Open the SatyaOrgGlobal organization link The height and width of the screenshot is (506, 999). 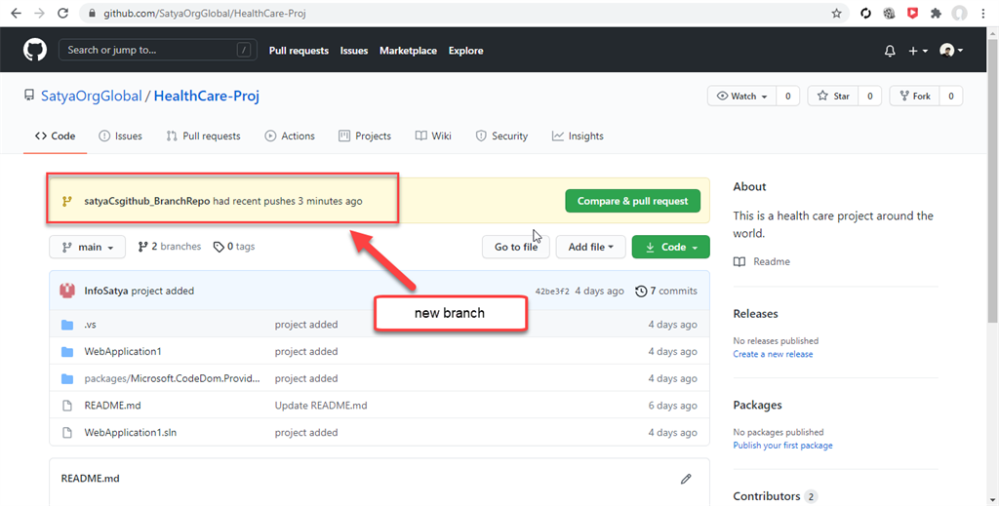click(91, 97)
